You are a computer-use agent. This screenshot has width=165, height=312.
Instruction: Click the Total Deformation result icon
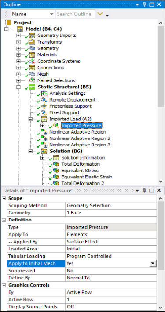click(56, 164)
